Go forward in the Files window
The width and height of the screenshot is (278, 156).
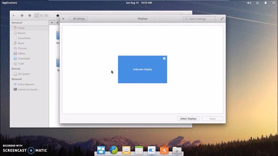(x=30, y=16)
